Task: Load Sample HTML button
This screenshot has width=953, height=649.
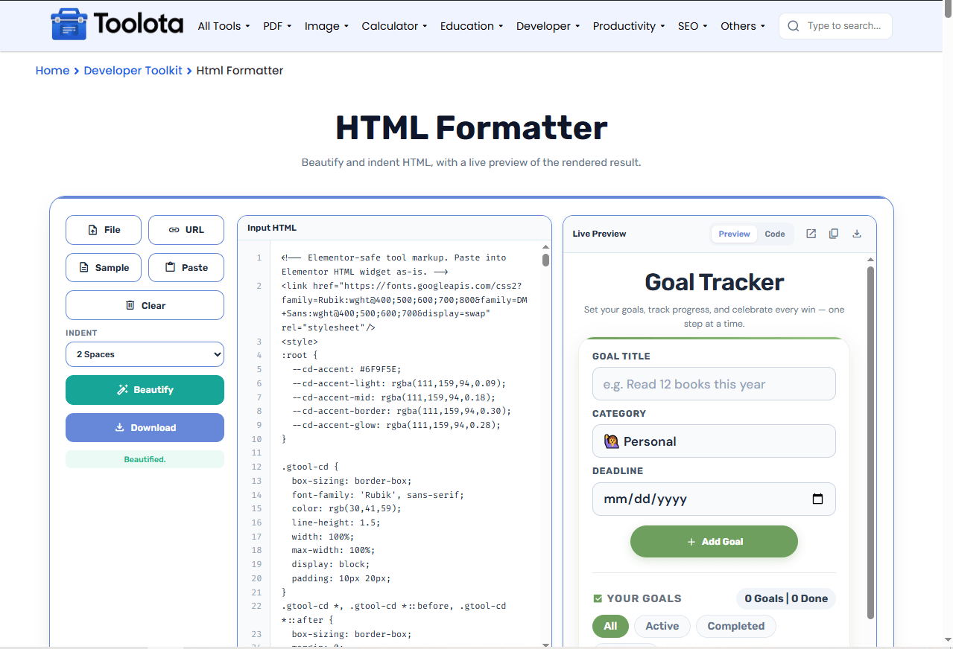Action: click(x=104, y=268)
